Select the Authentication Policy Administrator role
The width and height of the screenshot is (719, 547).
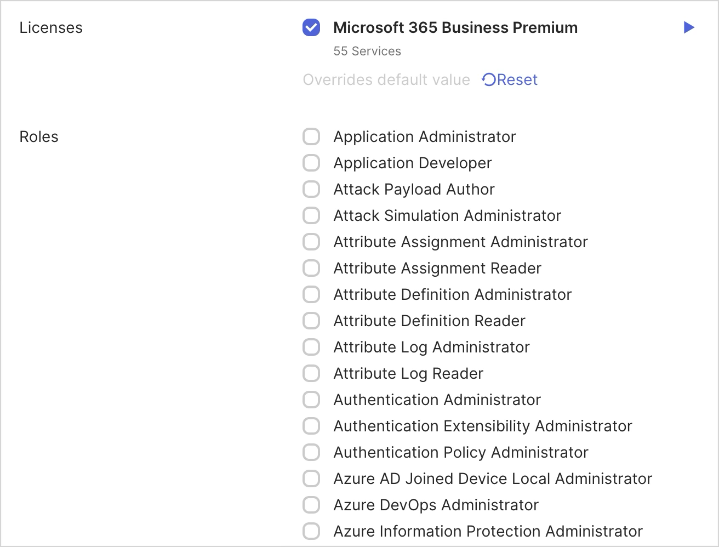(x=311, y=452)
